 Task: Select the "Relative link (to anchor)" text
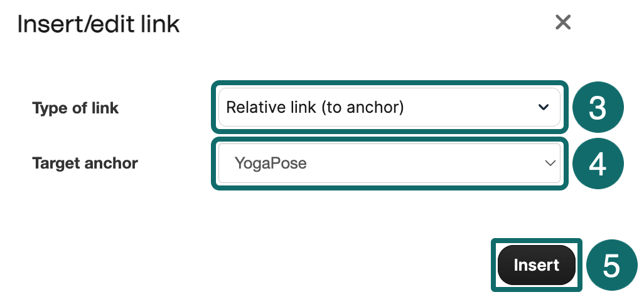coord(314,107)
